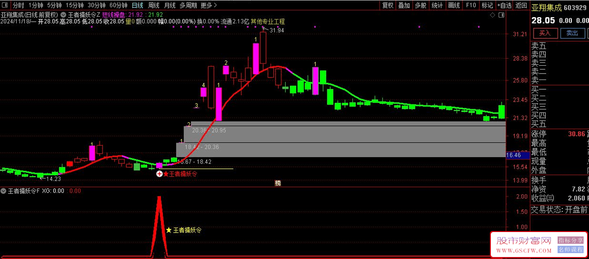Click the 收益(三) earnings row
The width and height of the screenshot is (589, 259).
(559, 198)
